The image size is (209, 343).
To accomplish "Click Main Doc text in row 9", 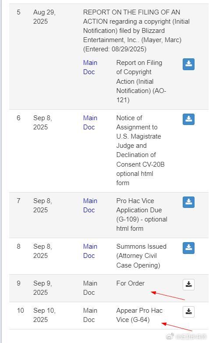I will (x=90, y=288).
